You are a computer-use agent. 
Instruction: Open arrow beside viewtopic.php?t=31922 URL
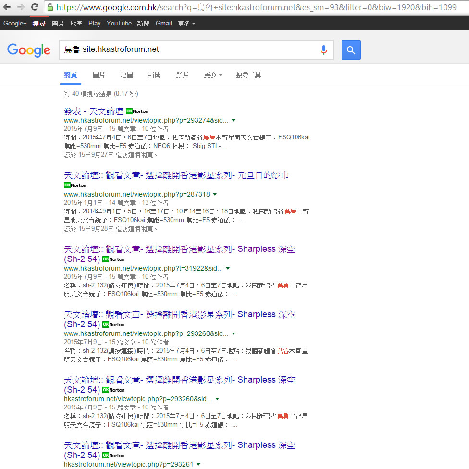click(x=228, y=268)
